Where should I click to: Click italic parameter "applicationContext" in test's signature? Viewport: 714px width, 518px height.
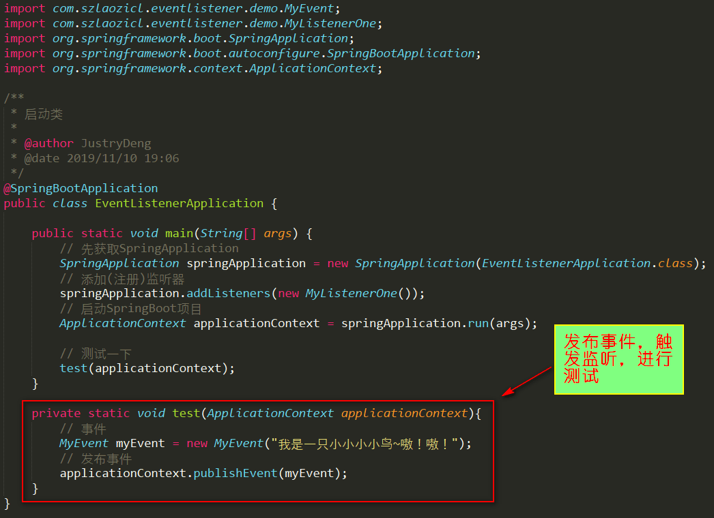point(405,414)
